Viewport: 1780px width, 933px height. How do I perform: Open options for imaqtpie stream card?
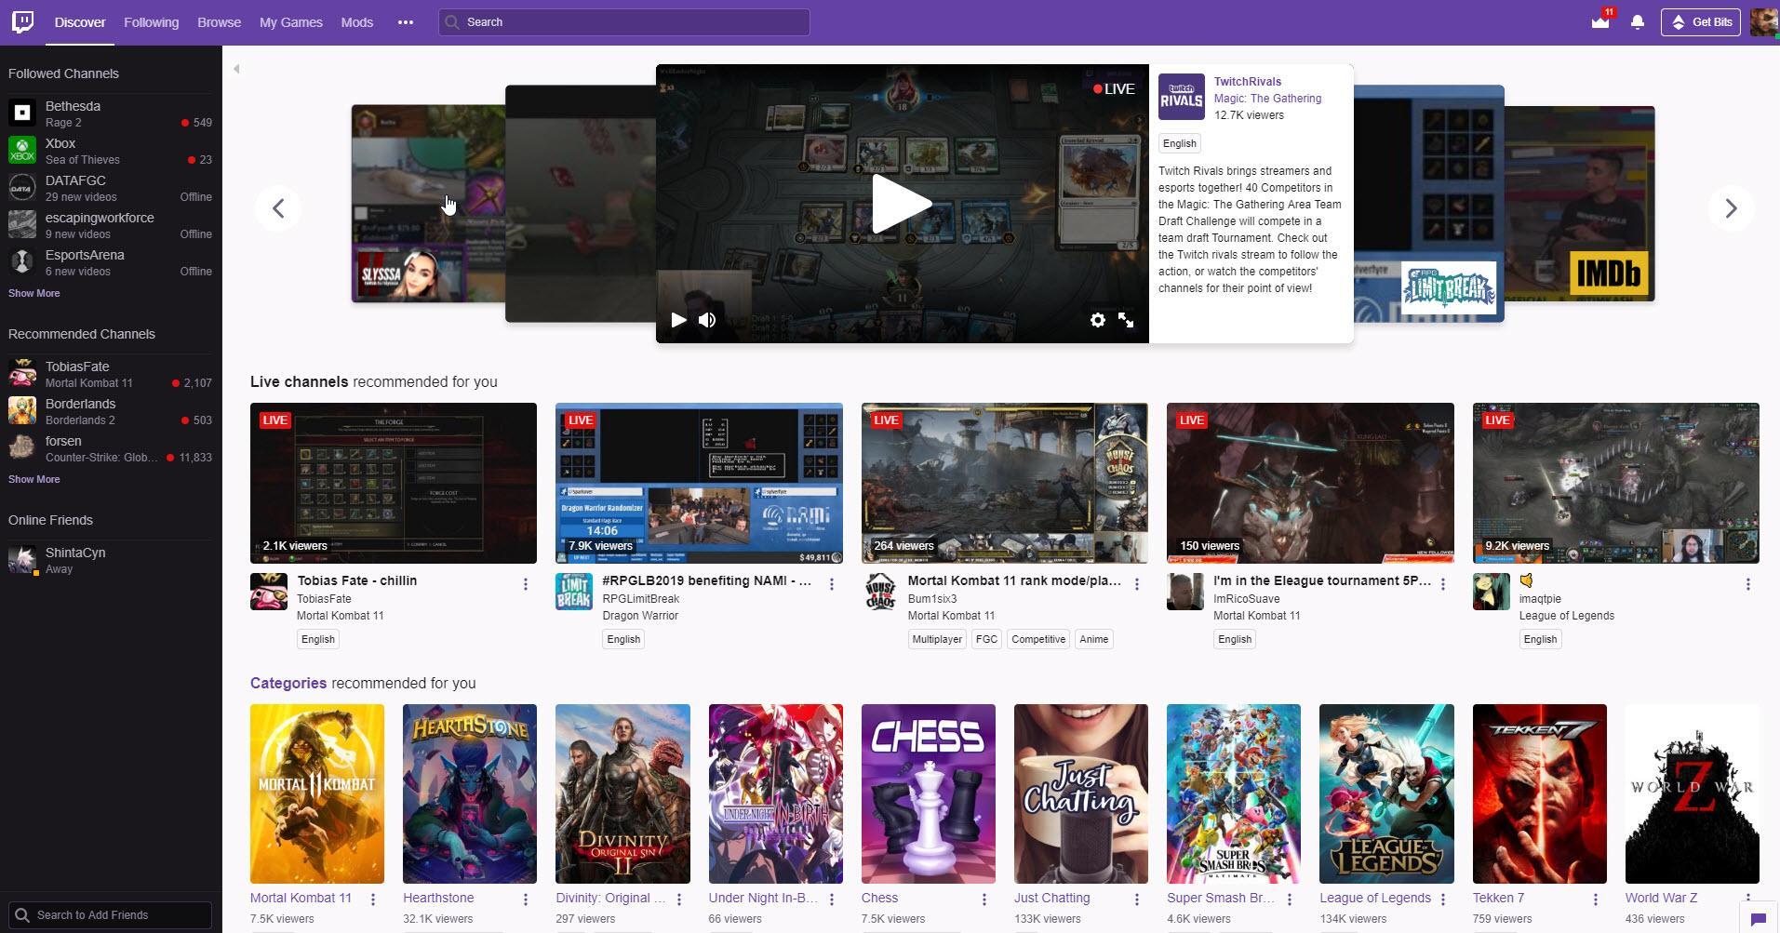(x=1748, y=584)
